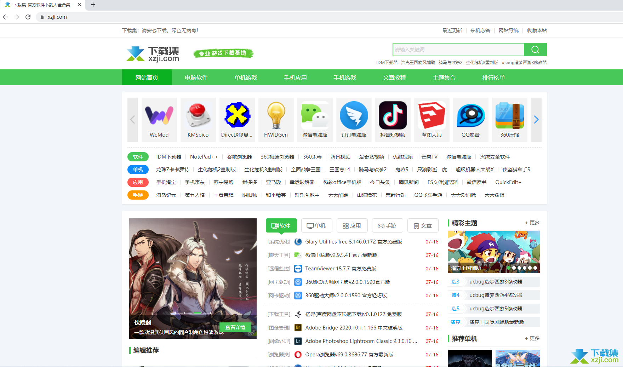The width and height of the screenshot is (623, 367).
Task: Click the 亿寻 download tool icon
Action: click(x=298, y=314)
